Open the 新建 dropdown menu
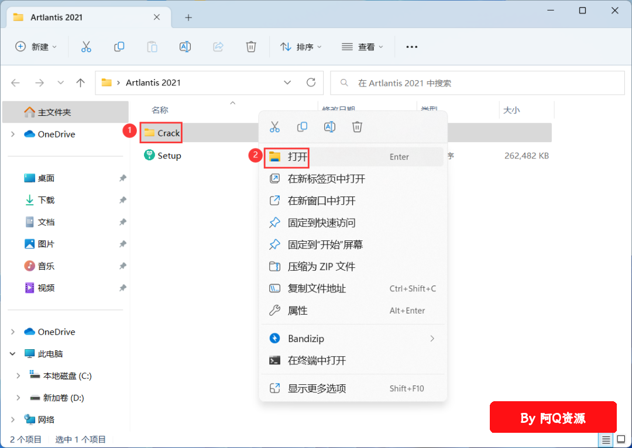 click(x=36, y=47)
